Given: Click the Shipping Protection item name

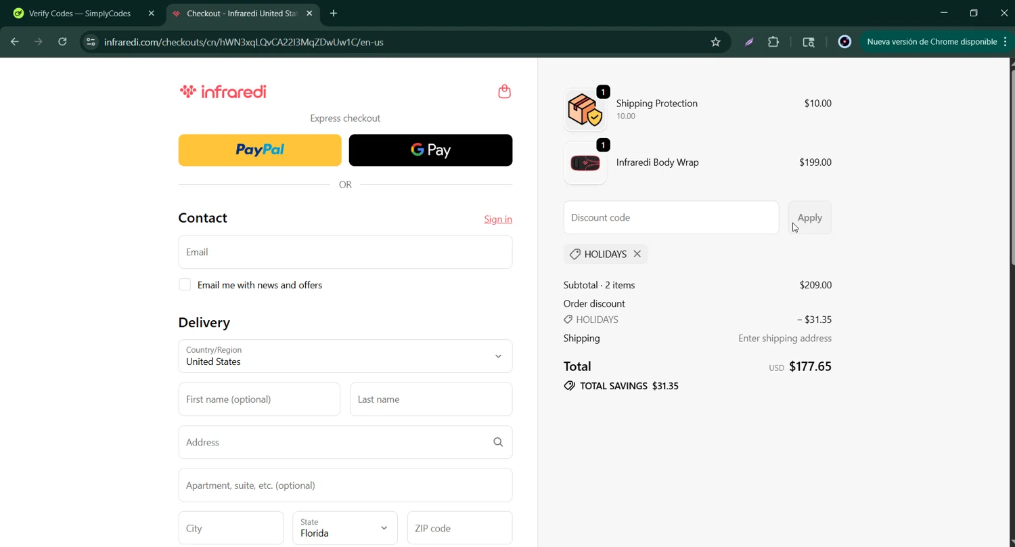Looking at the screenshot, I should (656, 104).
